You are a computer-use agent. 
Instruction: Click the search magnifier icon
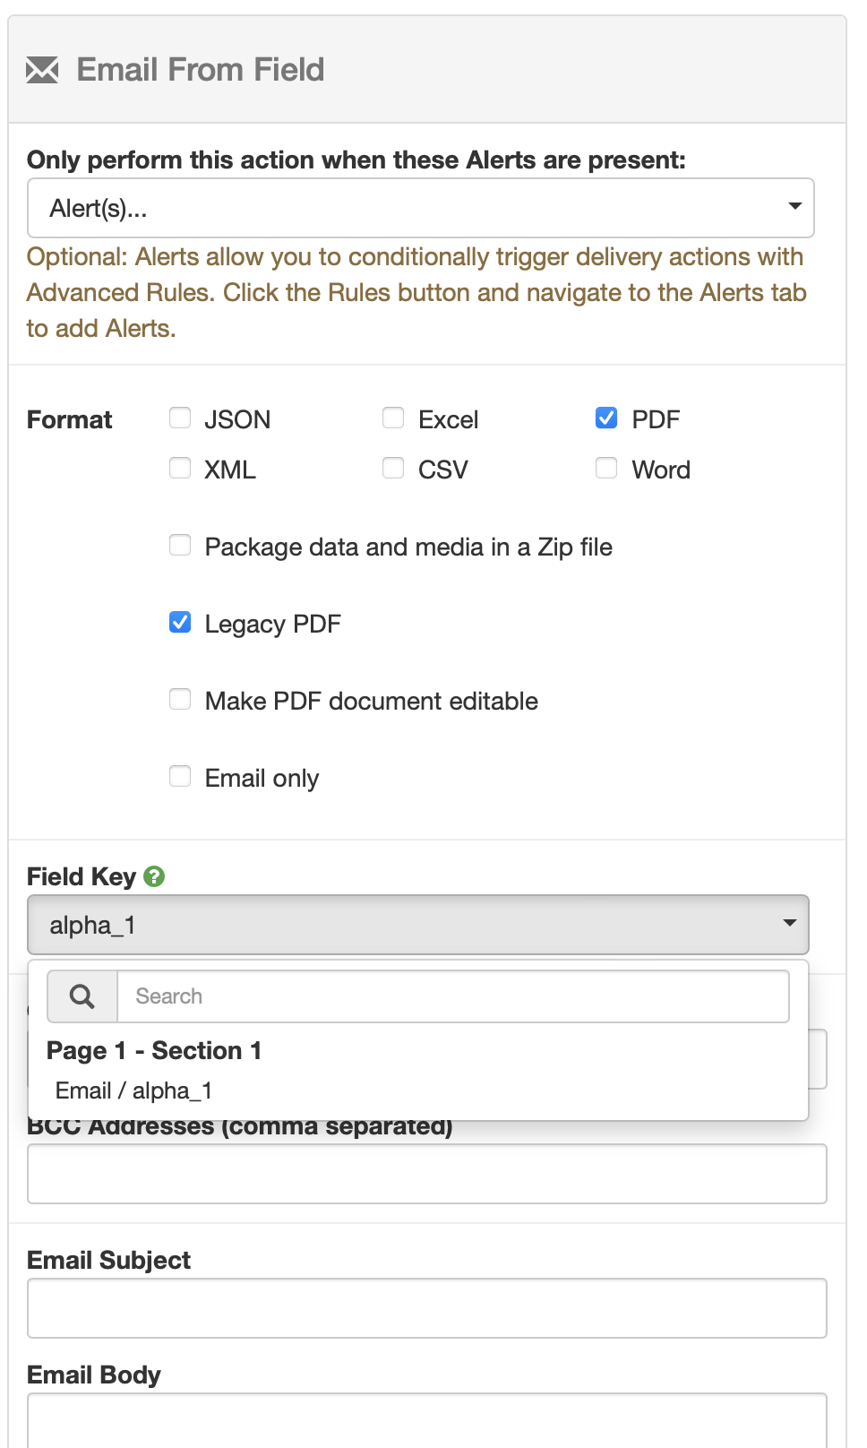[82, 996]
